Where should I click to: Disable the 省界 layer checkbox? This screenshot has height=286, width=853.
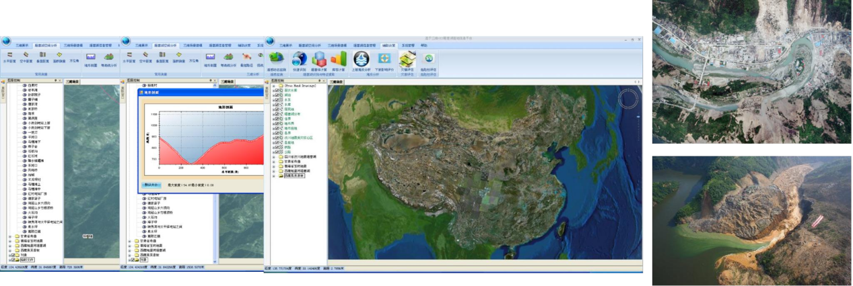277,118
